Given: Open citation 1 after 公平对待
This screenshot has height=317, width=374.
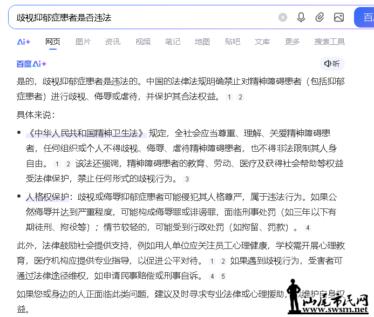Looking at the screenshot, I should coord(212,261).
